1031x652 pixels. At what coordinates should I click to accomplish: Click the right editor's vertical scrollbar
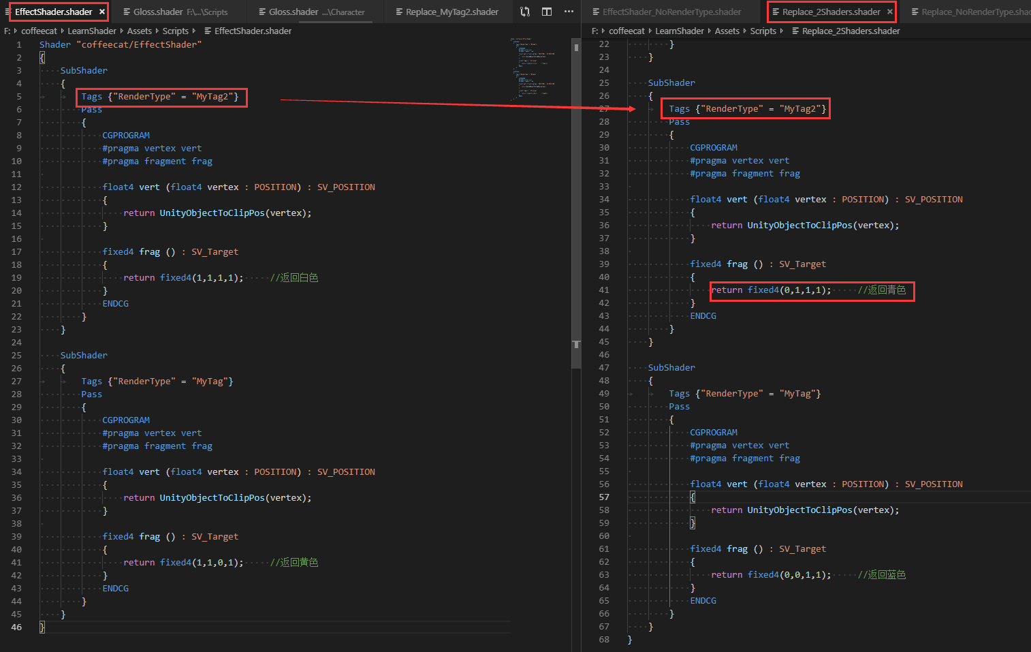(1027, 204)
